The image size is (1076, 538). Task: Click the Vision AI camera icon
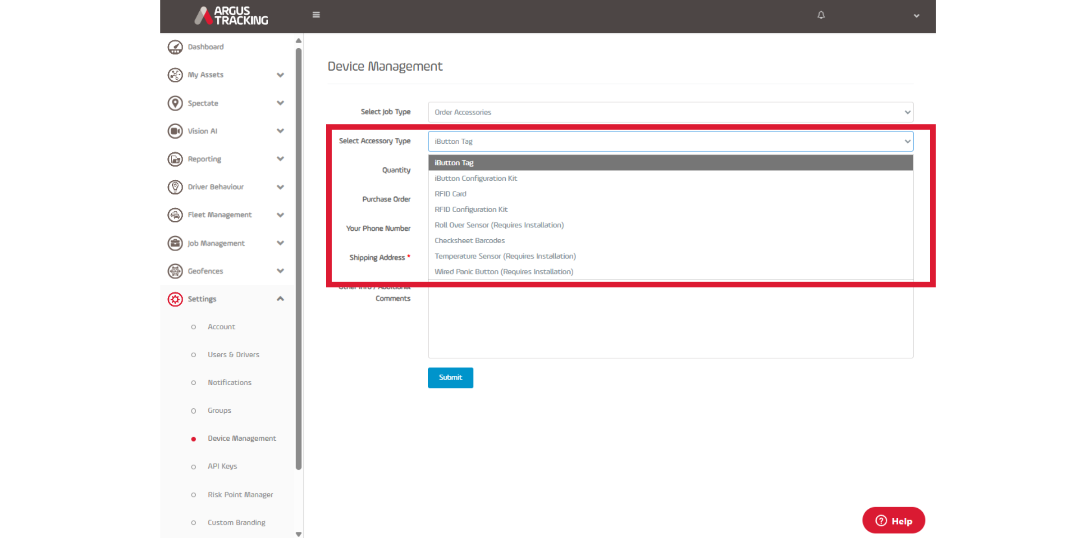(175, 131)
